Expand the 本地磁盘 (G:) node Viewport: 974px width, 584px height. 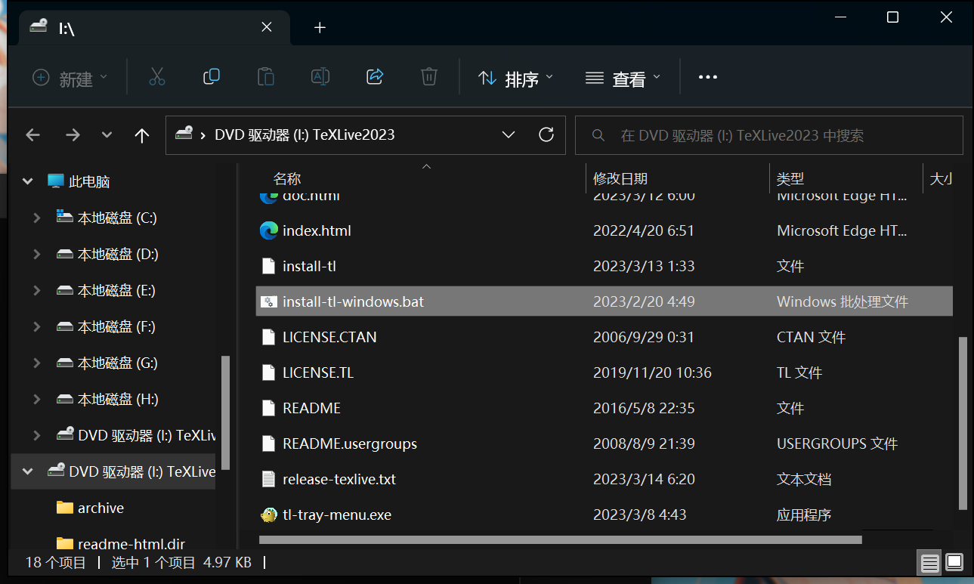tap(37, 363)
